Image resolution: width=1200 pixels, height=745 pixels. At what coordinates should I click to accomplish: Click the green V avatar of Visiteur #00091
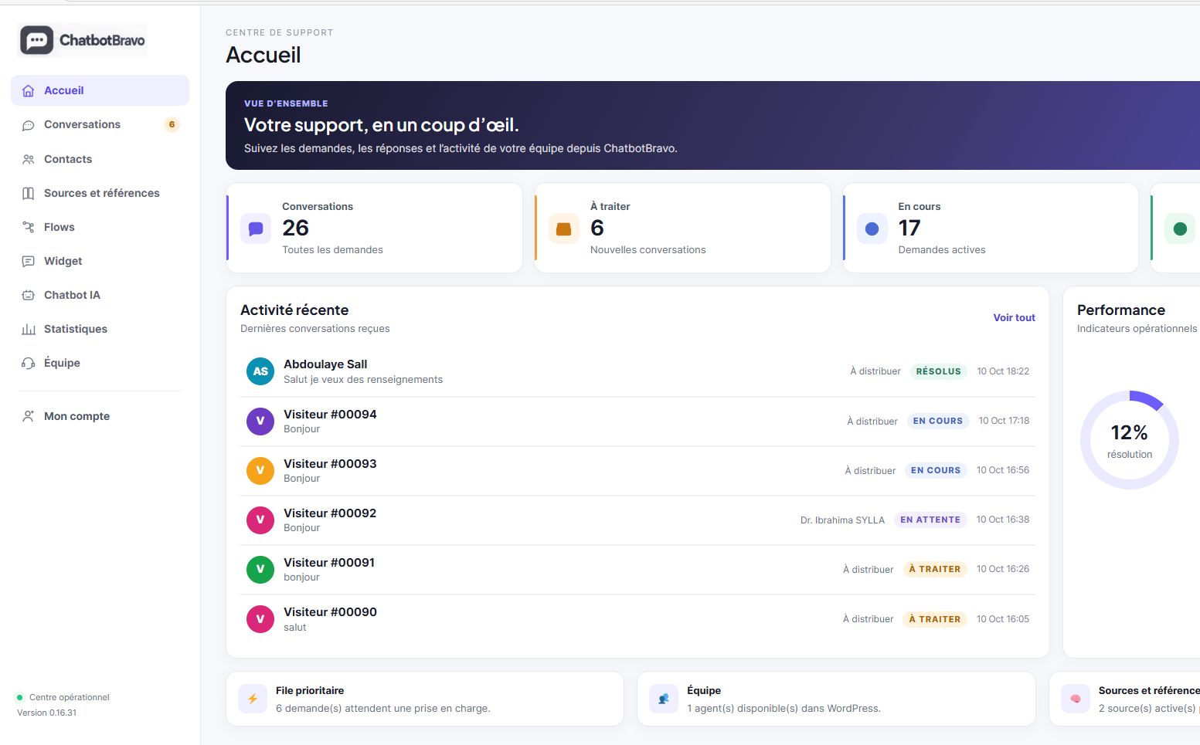260,569
